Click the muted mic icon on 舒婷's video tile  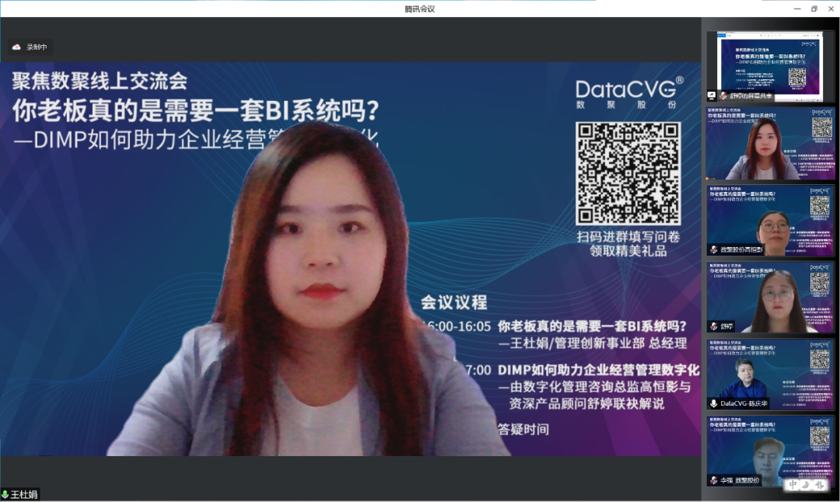[713, 326]
